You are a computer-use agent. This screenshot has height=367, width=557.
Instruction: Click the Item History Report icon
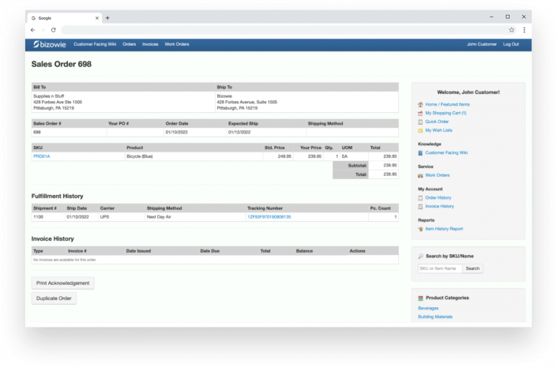point(420,229)
